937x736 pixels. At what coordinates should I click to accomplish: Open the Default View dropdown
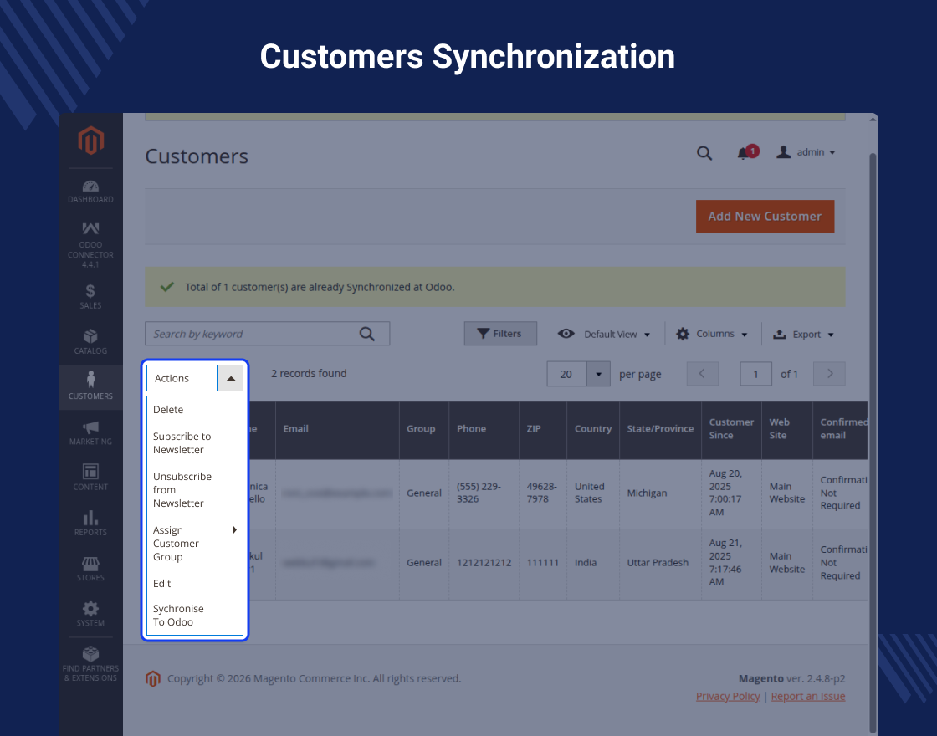604,334
